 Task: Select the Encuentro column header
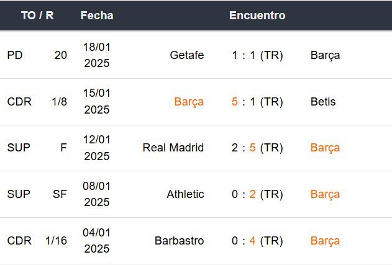coord(257,16)
